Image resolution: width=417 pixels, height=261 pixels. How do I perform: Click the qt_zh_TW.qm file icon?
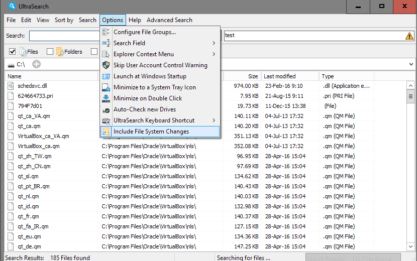click(x=11, y=156)
